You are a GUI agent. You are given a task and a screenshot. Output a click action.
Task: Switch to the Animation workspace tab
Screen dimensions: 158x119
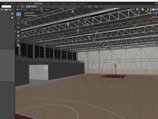(x=55, y=4)
